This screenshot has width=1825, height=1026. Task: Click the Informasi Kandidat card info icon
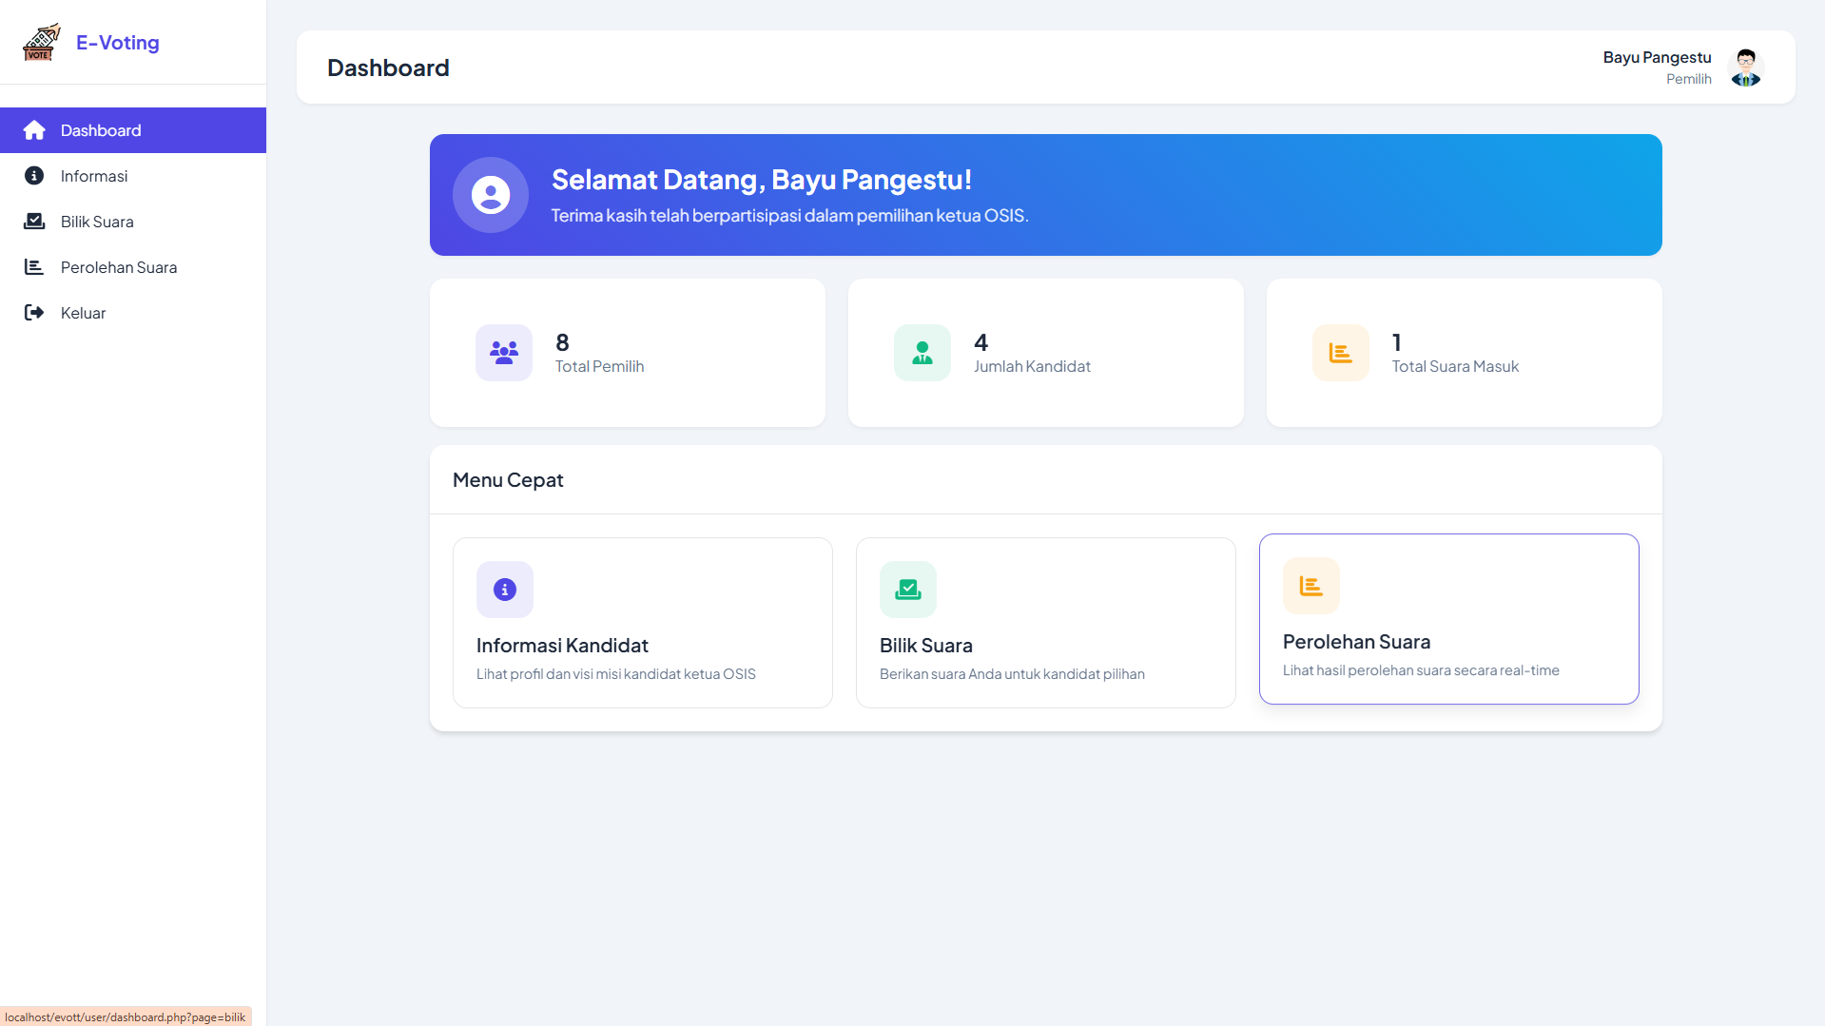click(505, 590)
